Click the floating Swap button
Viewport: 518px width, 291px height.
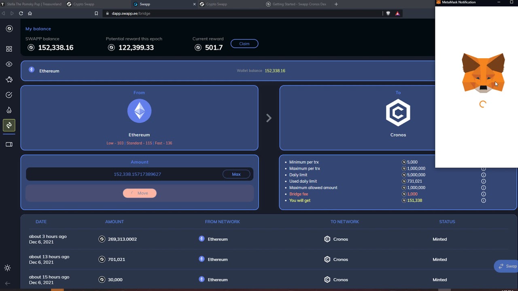click(507, 266)
